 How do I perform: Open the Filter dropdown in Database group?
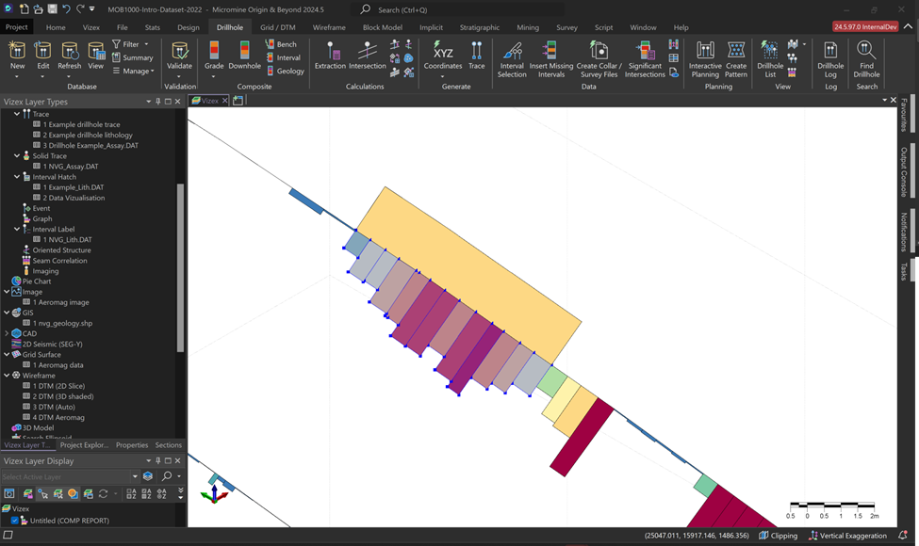(132, 44)
